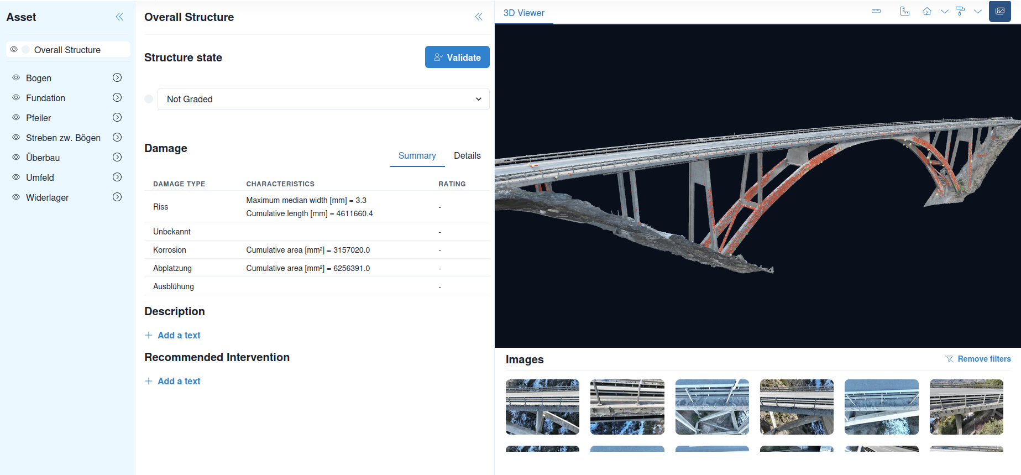
Task: Hide the Überbau component
Action: tap(16, 158)
